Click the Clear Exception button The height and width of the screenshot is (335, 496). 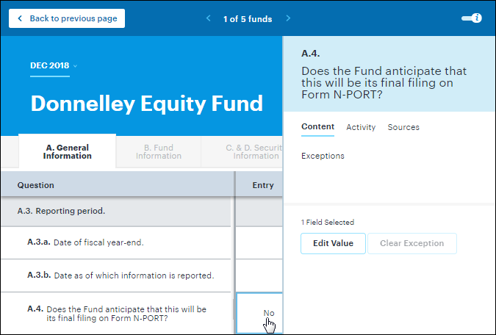coord(411,243)
